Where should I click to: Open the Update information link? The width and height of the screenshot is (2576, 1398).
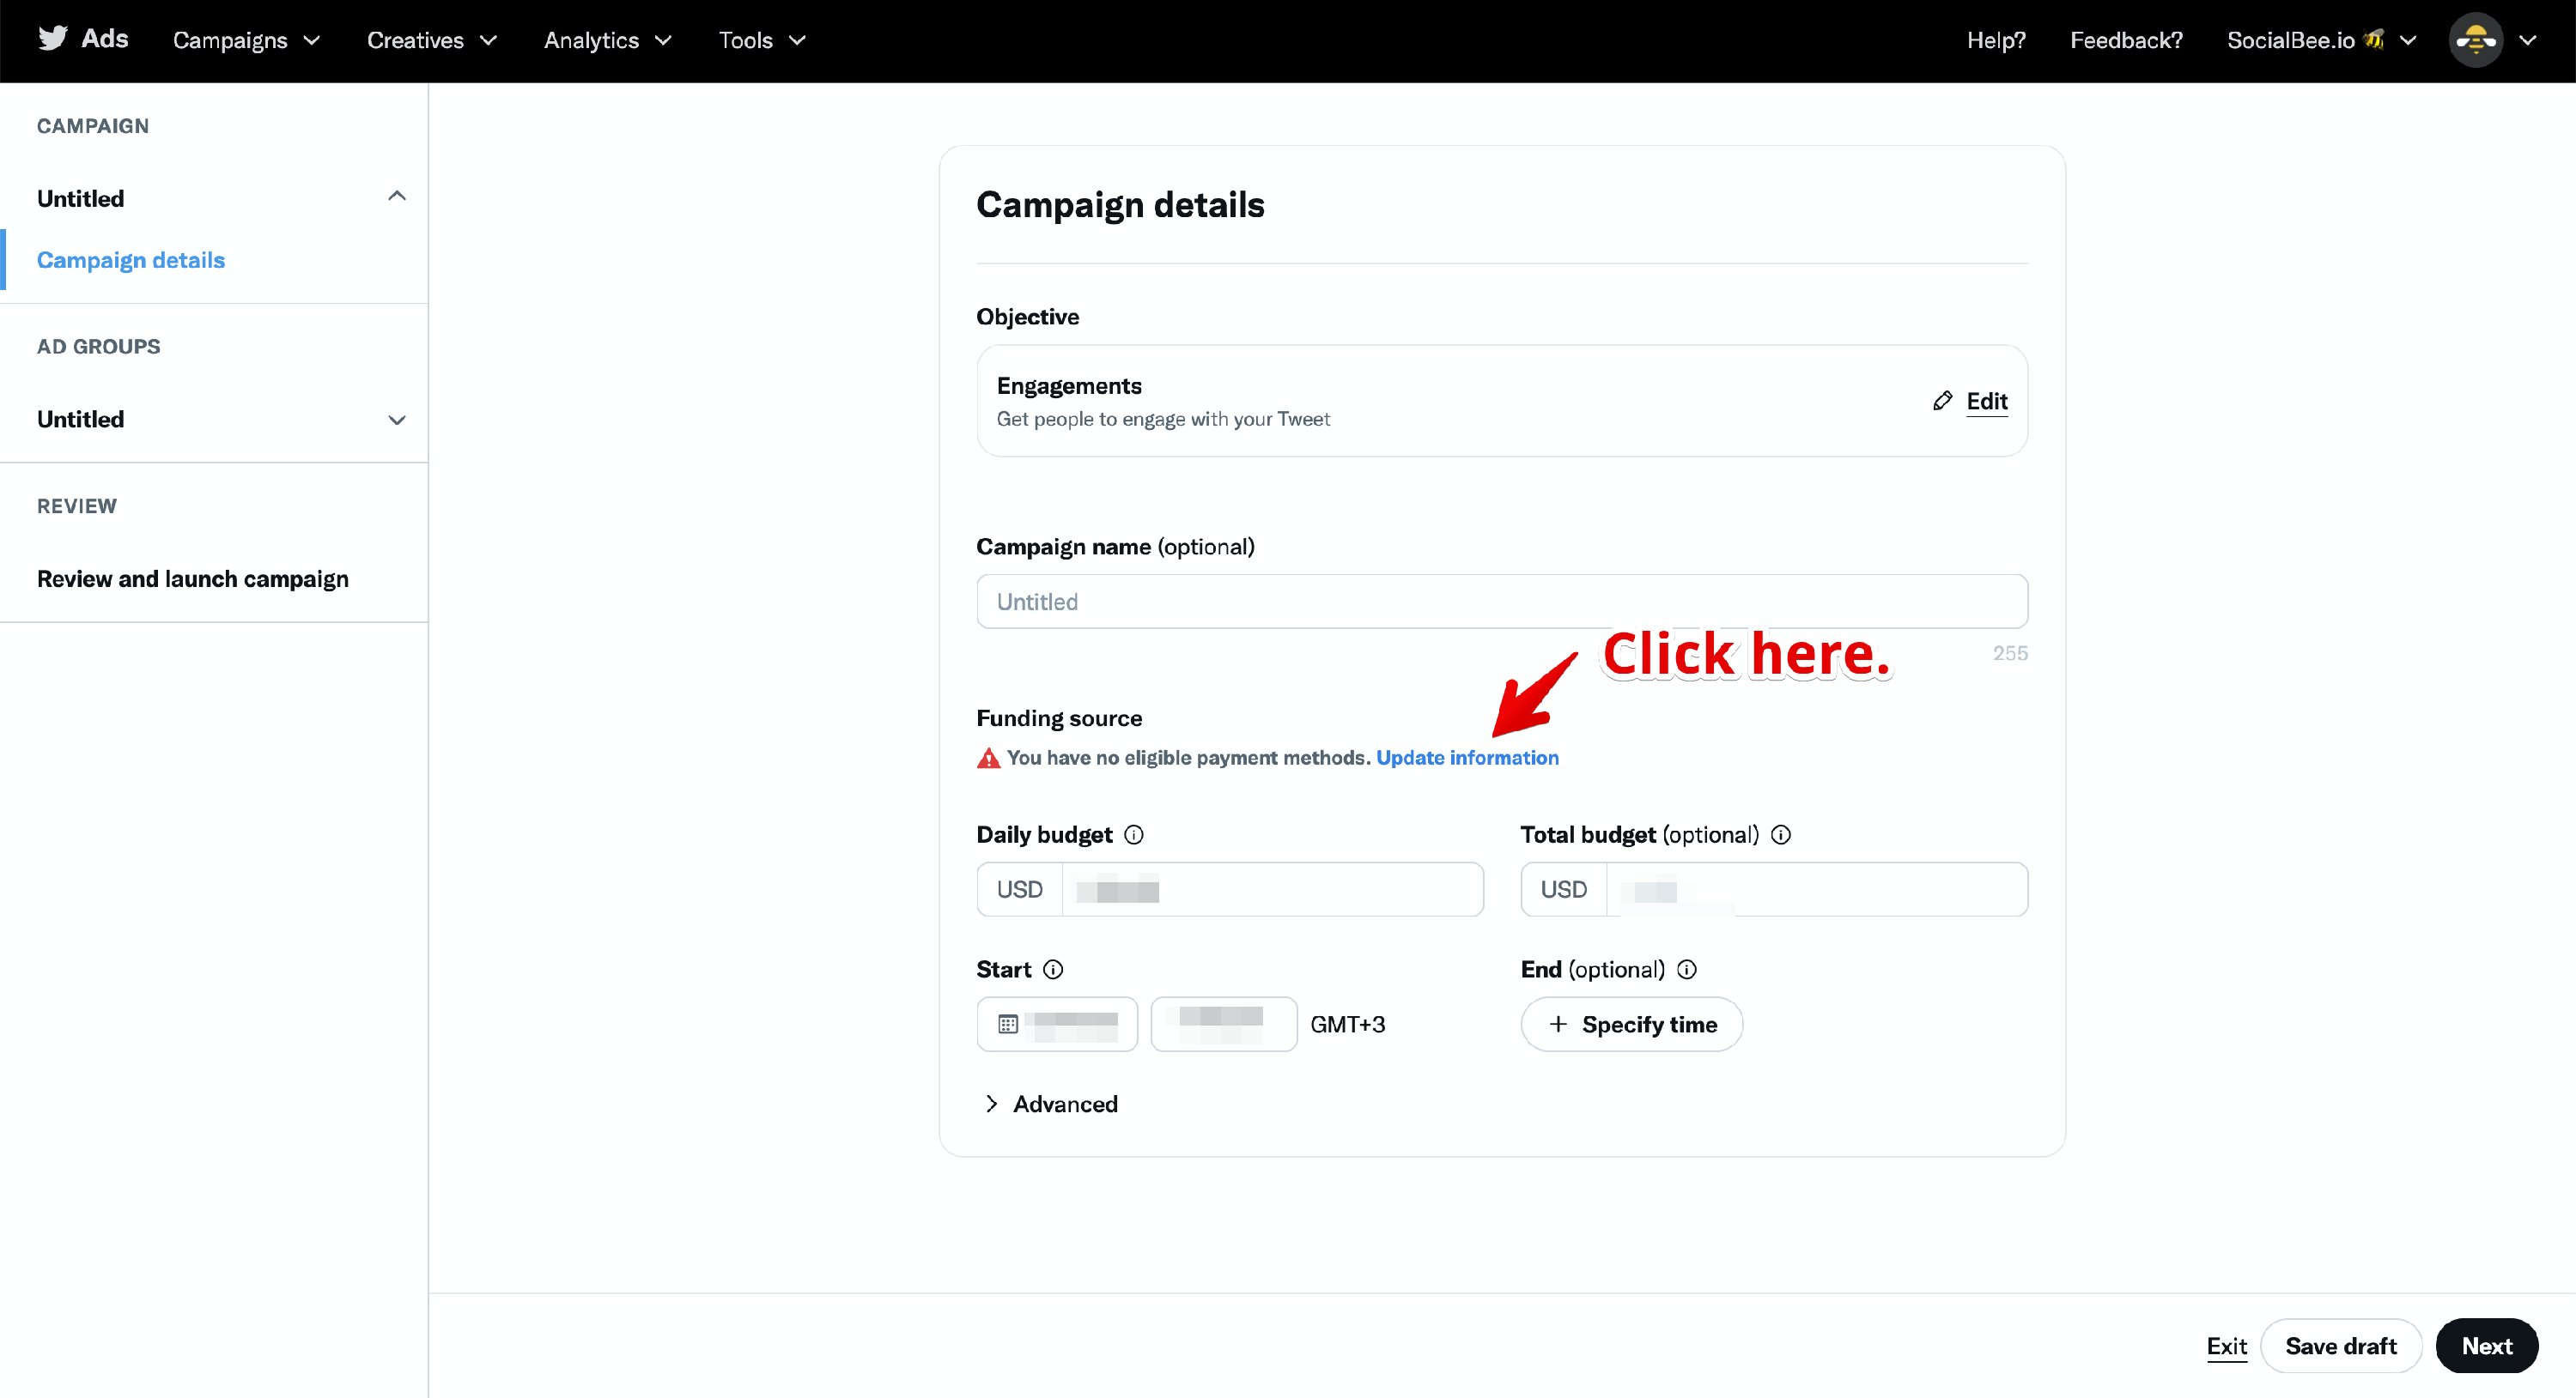coord(1467,758)
